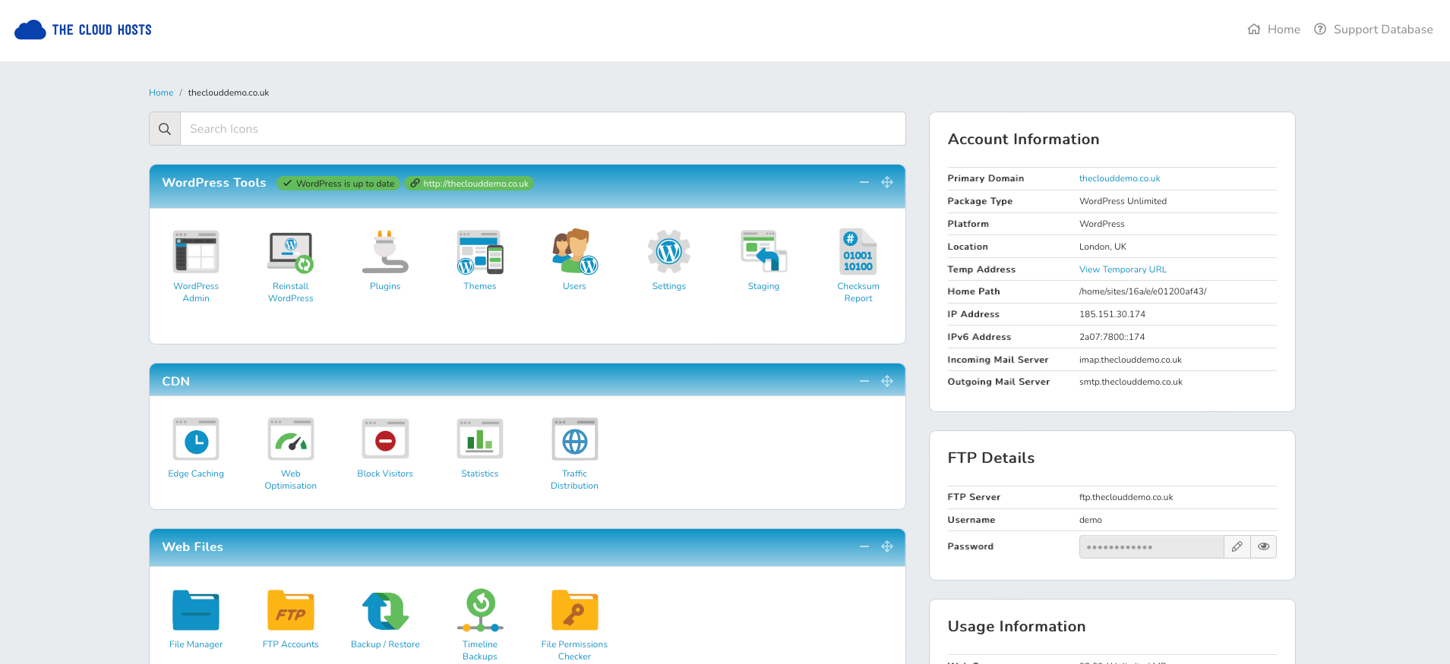Select smtp.theclouddemo.co.uk mail server text
This screenshot has width=1450, height=664.
coord(1131,382)
